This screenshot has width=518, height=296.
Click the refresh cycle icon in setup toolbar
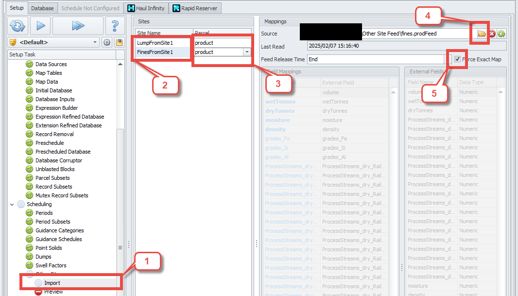tap(17, 26)
